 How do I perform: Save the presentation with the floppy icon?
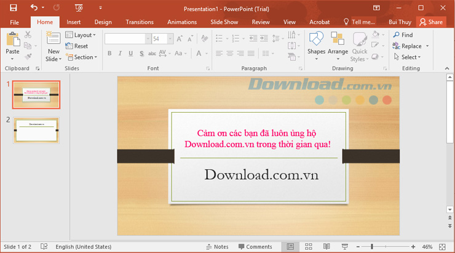[x=14, y=7]
